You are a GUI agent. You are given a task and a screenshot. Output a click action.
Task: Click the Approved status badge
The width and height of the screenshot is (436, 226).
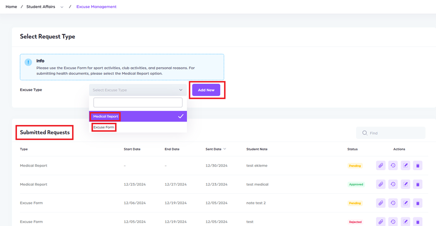pos(356,185)
